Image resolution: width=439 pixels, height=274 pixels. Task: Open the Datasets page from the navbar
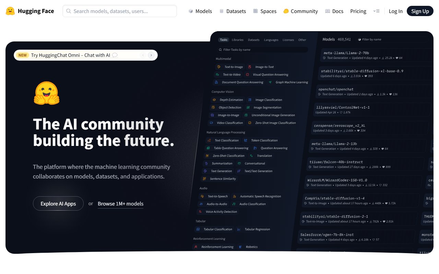click(x=233, y=11)
